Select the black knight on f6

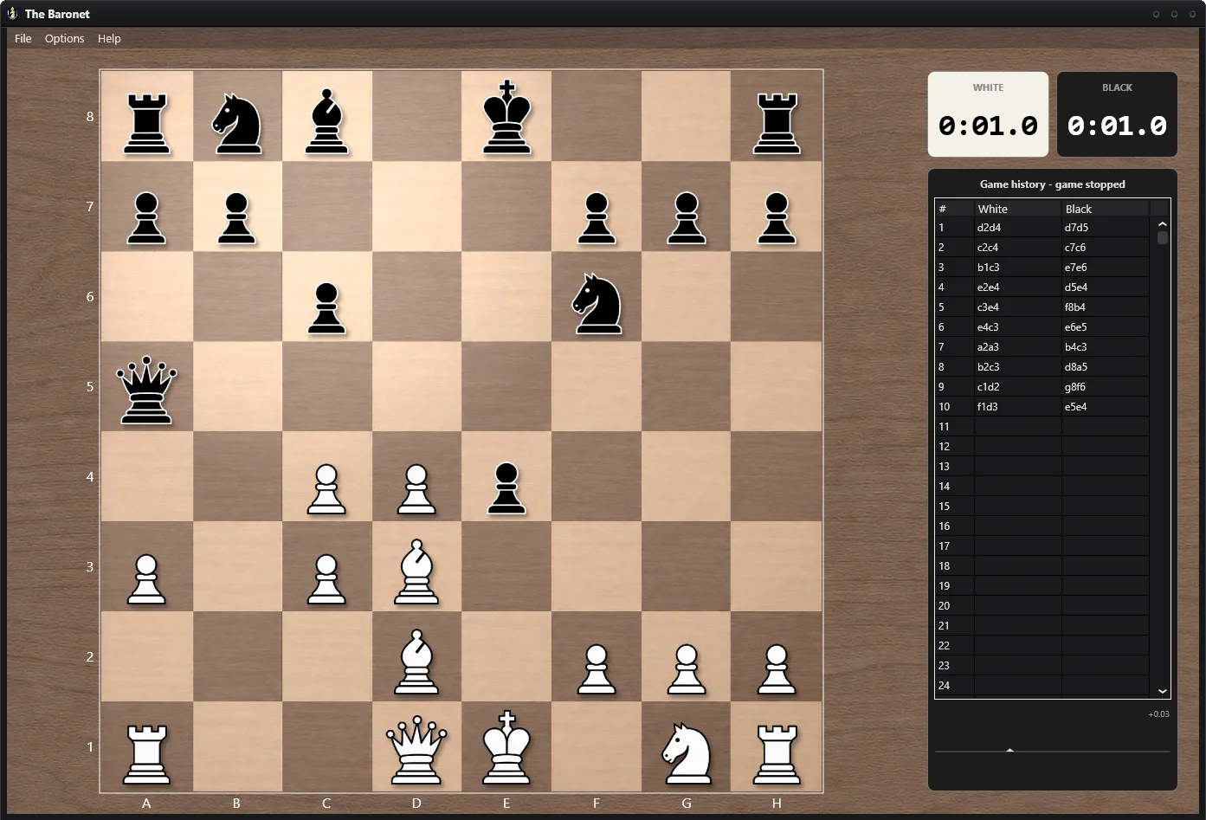pos(597,303)
